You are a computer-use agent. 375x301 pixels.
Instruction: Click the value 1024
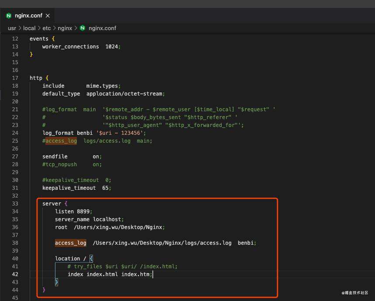pos(112,47)
